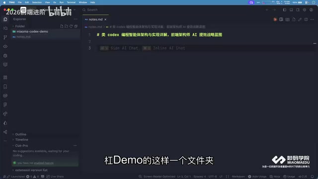Image resolution: width=318 pixels, height=179 pixels.
Task: Open the Help menu
Action: tap(92, 2)
